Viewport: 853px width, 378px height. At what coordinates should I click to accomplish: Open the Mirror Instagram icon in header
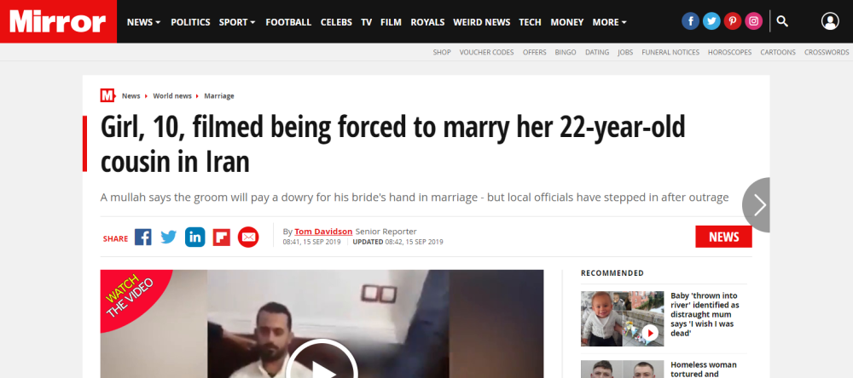754,22
